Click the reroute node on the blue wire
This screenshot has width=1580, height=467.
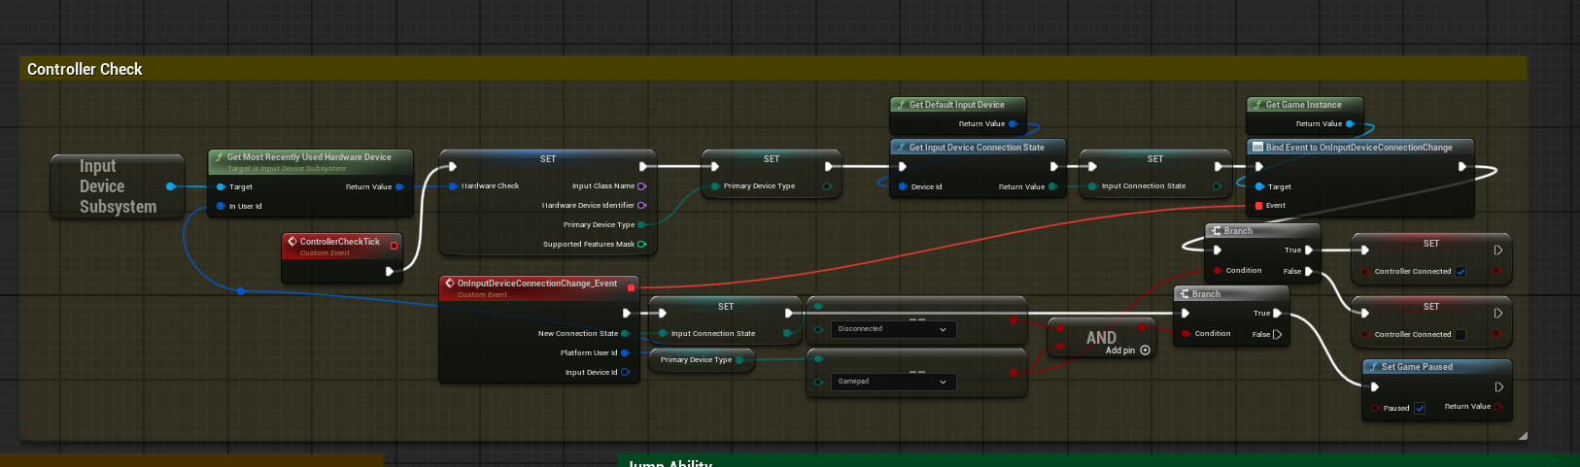241,290
